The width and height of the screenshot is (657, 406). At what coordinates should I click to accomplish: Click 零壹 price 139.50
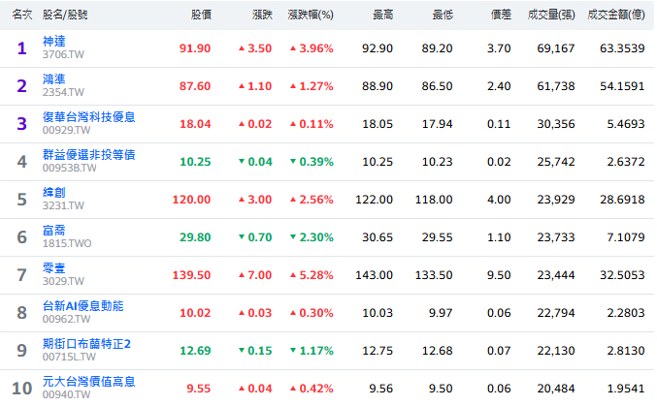pos(191,275)
